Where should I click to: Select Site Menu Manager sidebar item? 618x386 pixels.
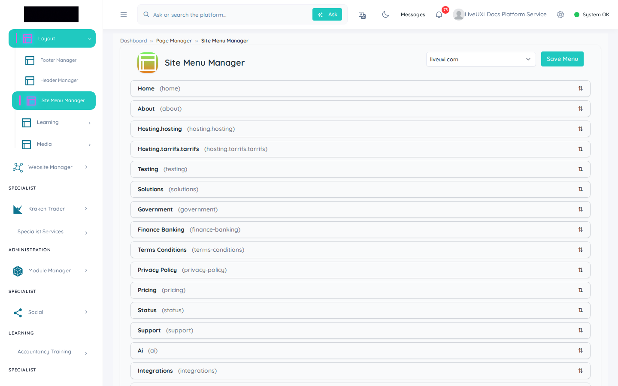pyautogui.click(x=54, y=101)
